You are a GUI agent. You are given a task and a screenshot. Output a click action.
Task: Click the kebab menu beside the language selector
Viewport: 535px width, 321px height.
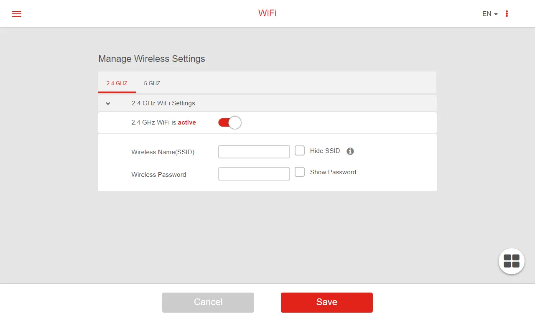coord(506,13)
